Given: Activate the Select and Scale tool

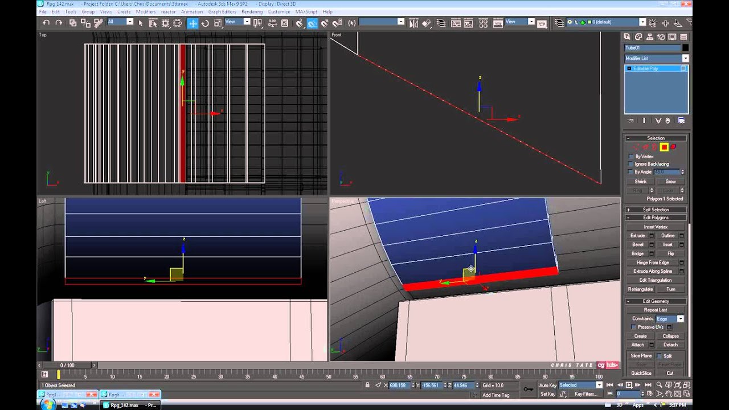Looking at the screenshot, I should 217,23.
